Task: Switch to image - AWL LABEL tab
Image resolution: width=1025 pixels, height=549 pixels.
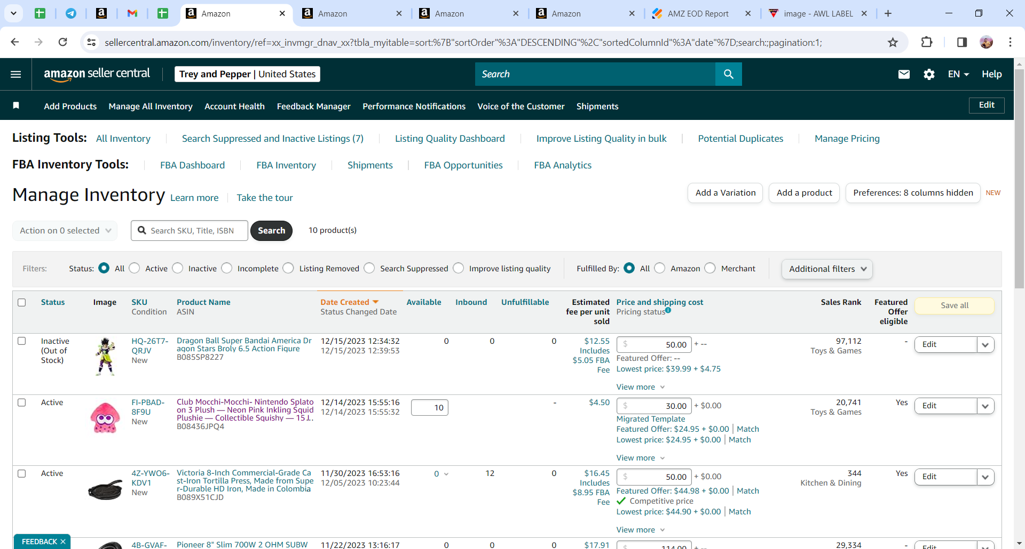Action: click(x=817, y=13)
